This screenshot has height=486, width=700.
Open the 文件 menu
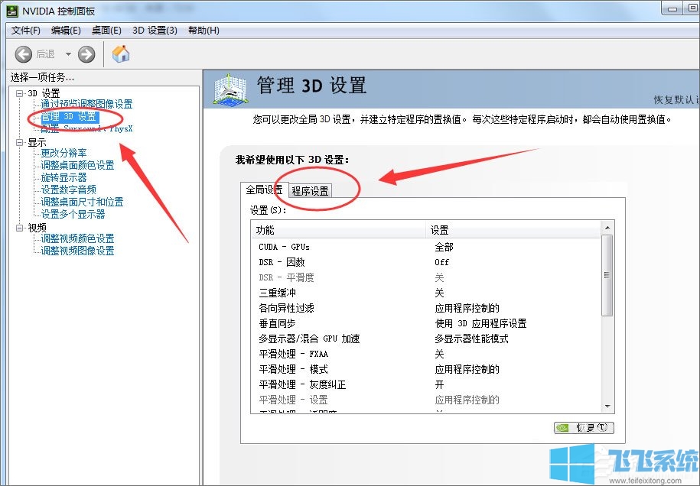(x=25, y=31)
